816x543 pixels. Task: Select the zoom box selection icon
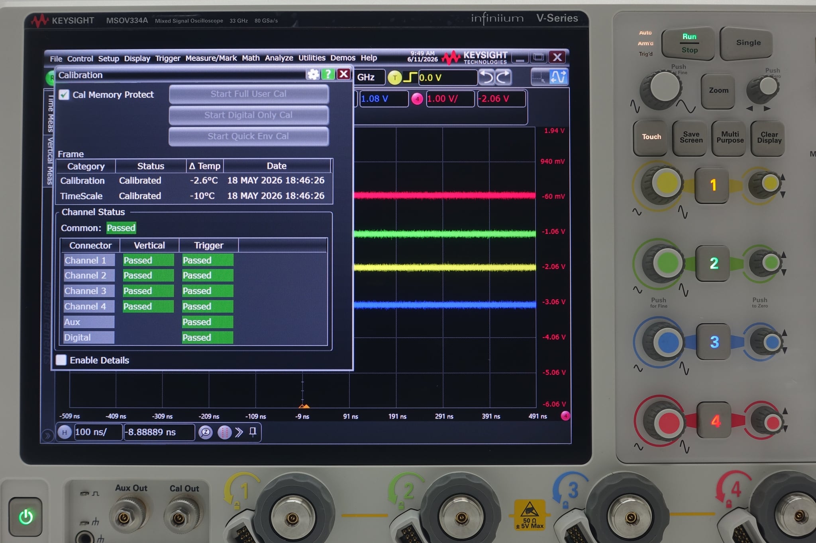pyautogui.click(x=539, y=77)
